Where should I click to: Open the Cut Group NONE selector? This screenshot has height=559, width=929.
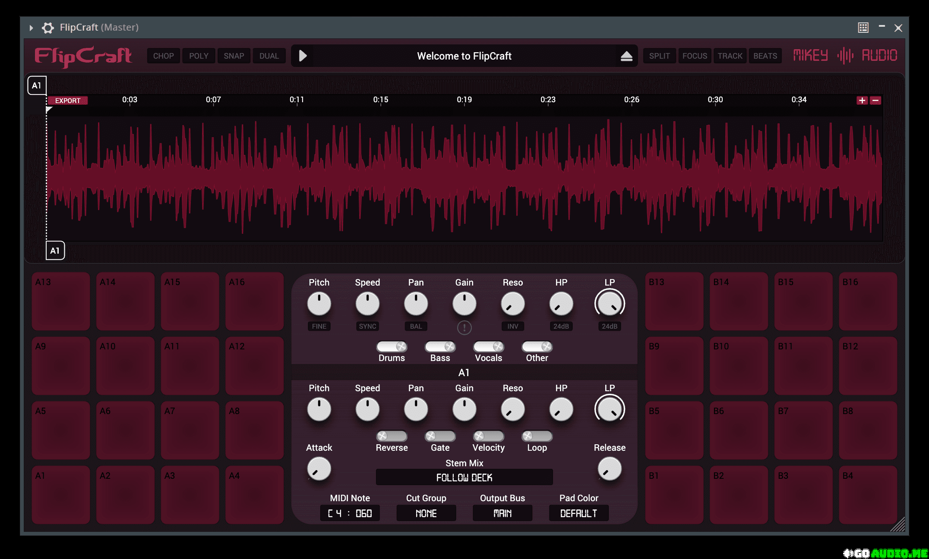coord(426,513)
